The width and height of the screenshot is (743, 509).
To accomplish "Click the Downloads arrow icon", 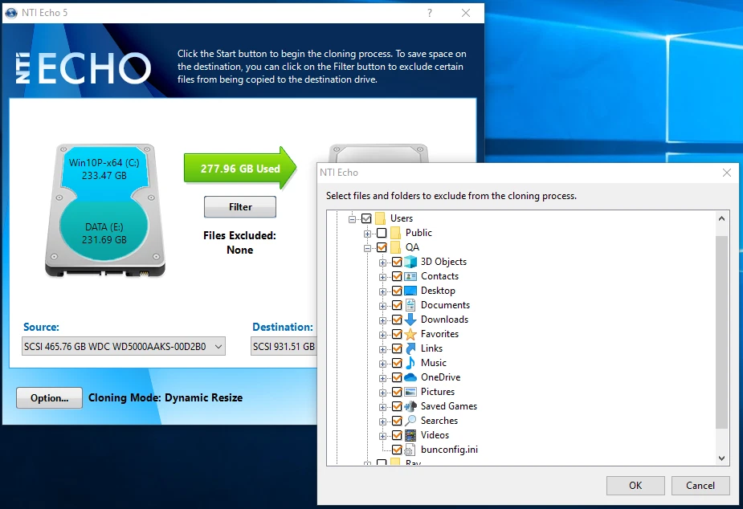I will click(410, 320).
